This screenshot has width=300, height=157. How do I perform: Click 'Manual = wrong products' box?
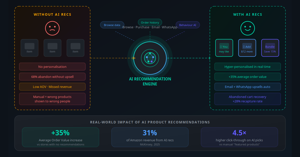pyautogui.click(x=52, y=99)
